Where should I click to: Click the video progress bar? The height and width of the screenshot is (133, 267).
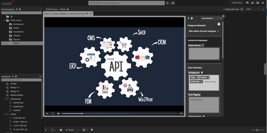(x=120, y=114)
